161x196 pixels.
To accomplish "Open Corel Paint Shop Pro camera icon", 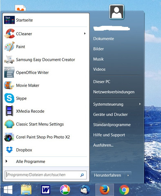I will pyautogui.click(x=9, y=137).
